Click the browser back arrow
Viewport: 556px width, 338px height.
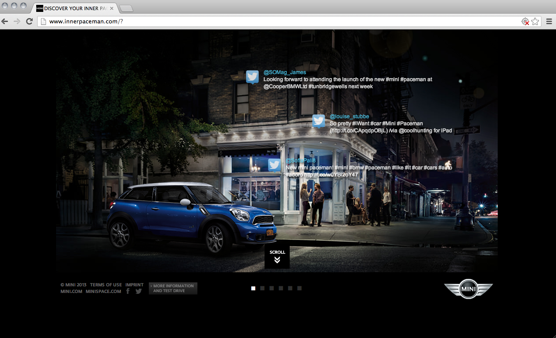5,21
